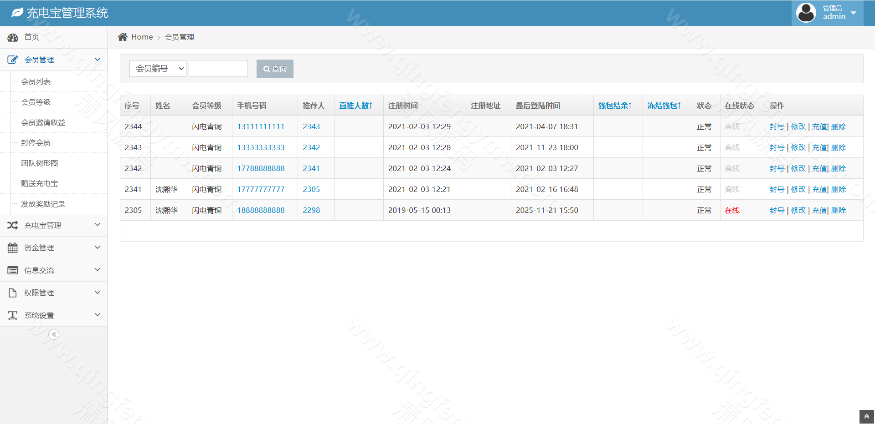This screenshot has width=875, height=424.
Task: Click 删除 for member 2305
Action: (839, 210)
